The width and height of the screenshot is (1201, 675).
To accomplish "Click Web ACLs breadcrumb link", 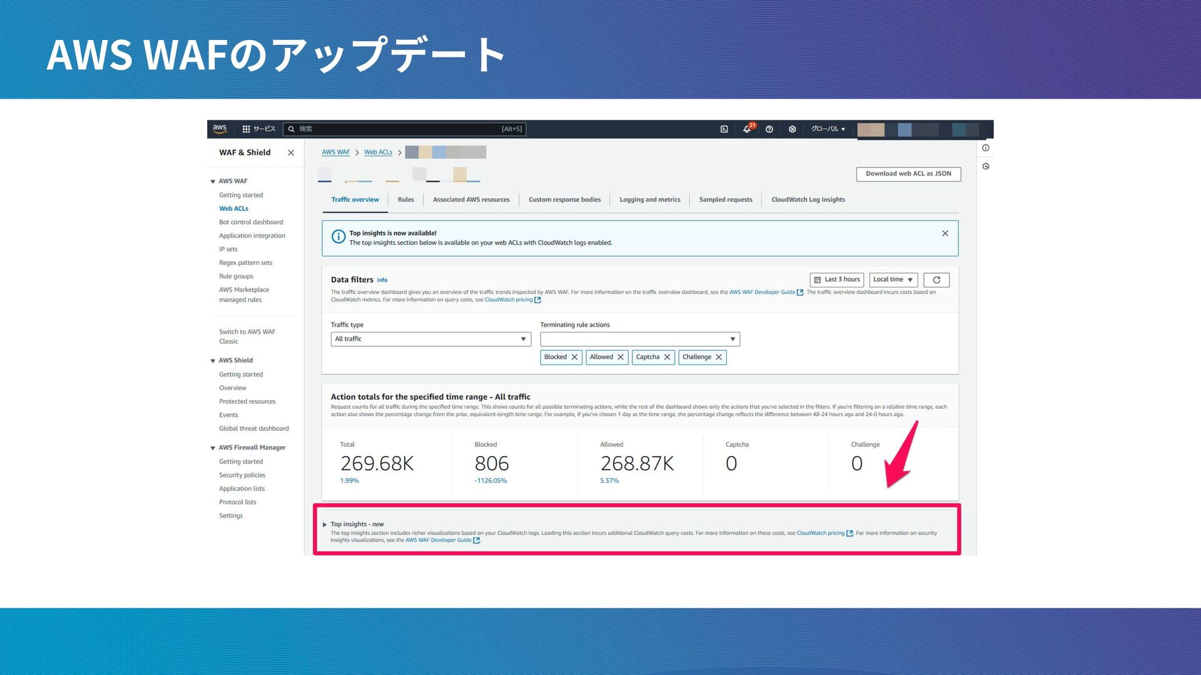I will tap(378, 152).
